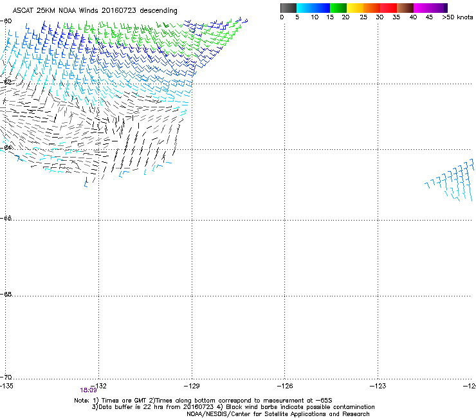Click the cyan 5-10 knots legend color
The height and width of the screenshot is (418, 476).
tap(304, 8)
